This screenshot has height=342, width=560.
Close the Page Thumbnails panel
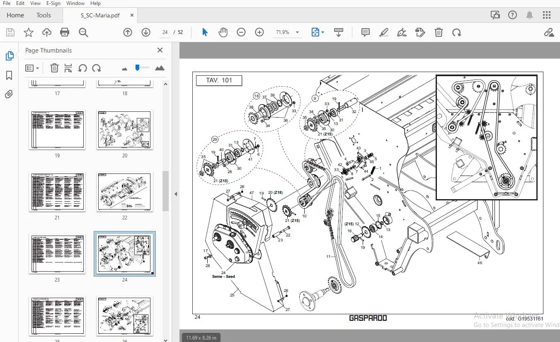pyautogui.click(x=160, y=50)
